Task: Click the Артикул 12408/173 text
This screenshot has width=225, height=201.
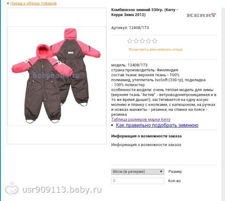Action: 130,28
